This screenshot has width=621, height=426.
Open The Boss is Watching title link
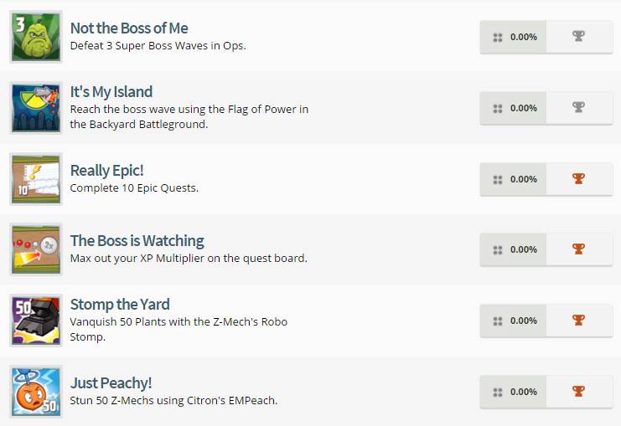[137, 241]
